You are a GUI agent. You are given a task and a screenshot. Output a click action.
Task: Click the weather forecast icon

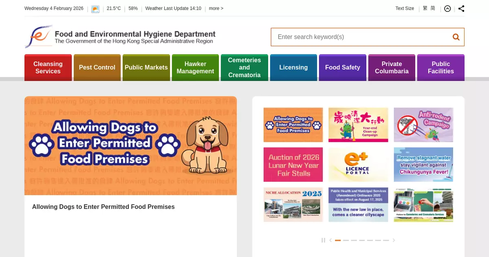coord(95,9)
